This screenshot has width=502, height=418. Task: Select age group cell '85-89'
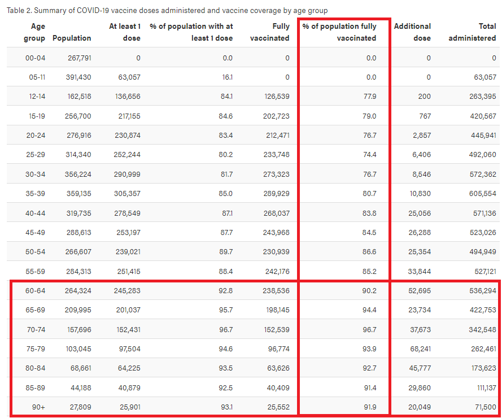[35, 388]
